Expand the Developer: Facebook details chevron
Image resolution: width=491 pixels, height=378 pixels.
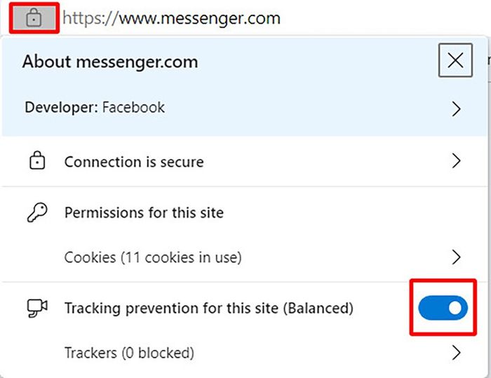(x=457, y=108)
